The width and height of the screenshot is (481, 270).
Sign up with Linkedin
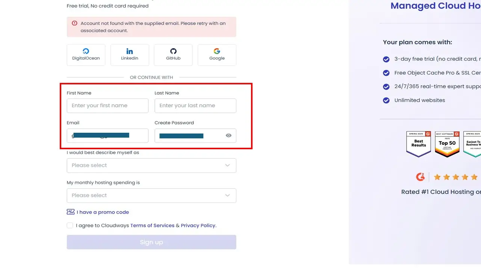click(x=130, y=55)
